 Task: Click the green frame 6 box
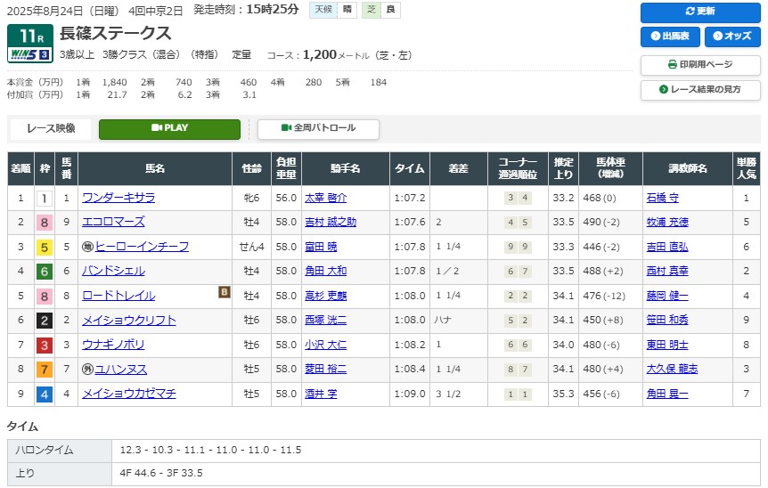pos(44,271)
